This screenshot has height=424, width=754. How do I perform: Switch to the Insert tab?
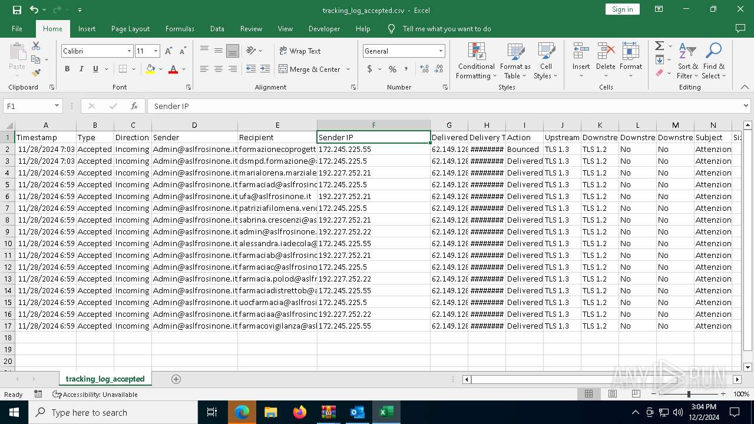[x=87, y=28]
